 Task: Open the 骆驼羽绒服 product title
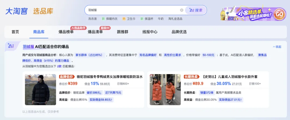point(110,77)
